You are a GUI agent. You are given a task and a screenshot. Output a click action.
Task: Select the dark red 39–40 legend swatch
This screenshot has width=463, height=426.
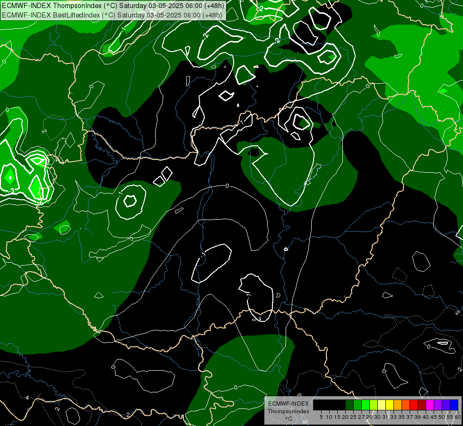tap(422, 405)
